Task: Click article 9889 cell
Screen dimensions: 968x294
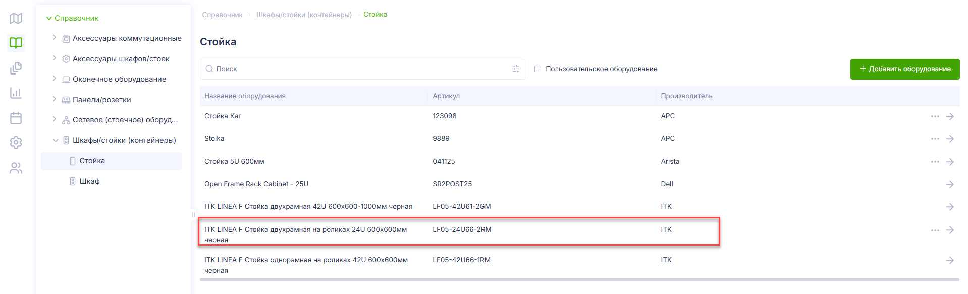Action: point(441,139)
